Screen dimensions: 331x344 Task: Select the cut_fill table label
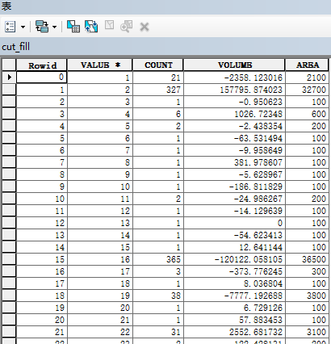tap(15, 47)
